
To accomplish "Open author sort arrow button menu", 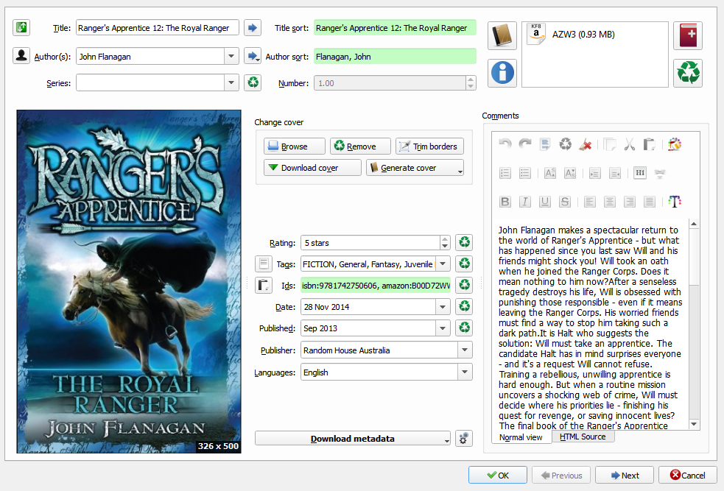I will tap(253, 56).
